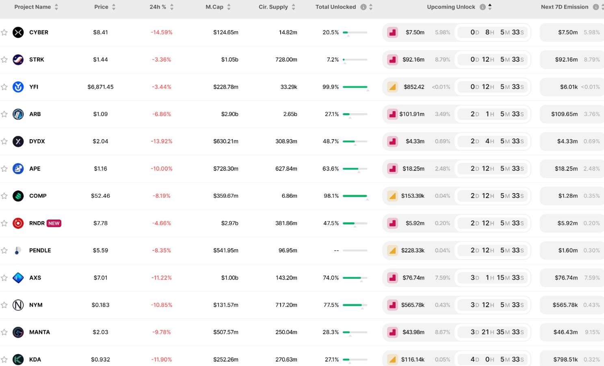Screen dimensions: 604x366
Task: Click YFI's 99.9% unlocked progress bar
Action: tap(355, 87)
